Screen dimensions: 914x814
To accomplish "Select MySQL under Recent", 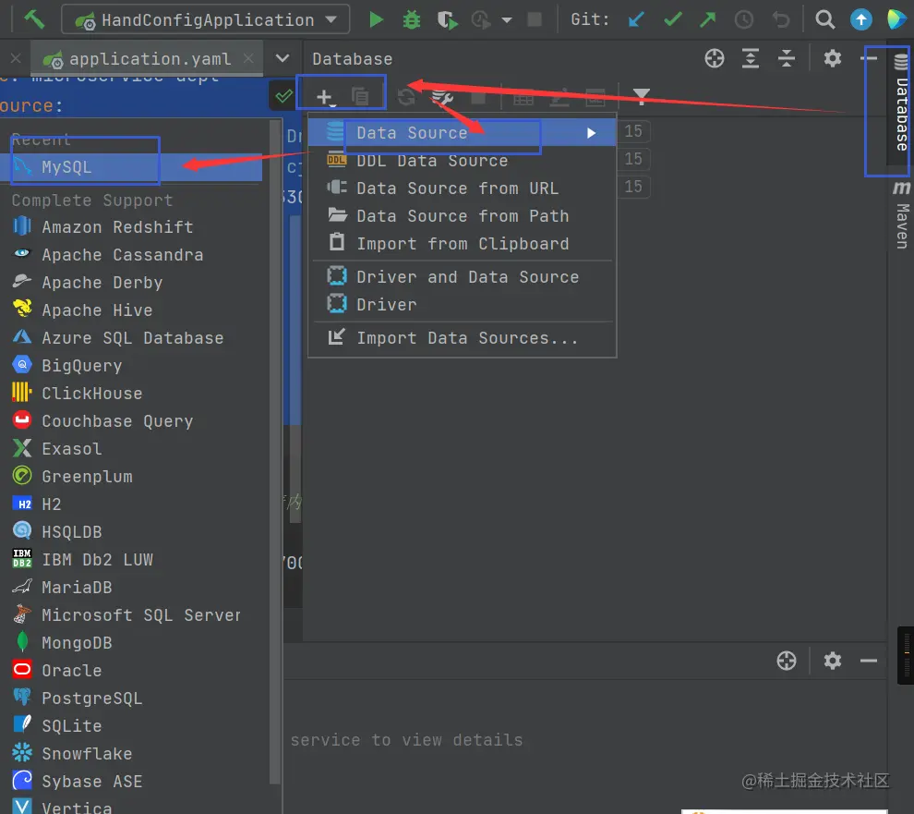I will [x=131, y=167].
